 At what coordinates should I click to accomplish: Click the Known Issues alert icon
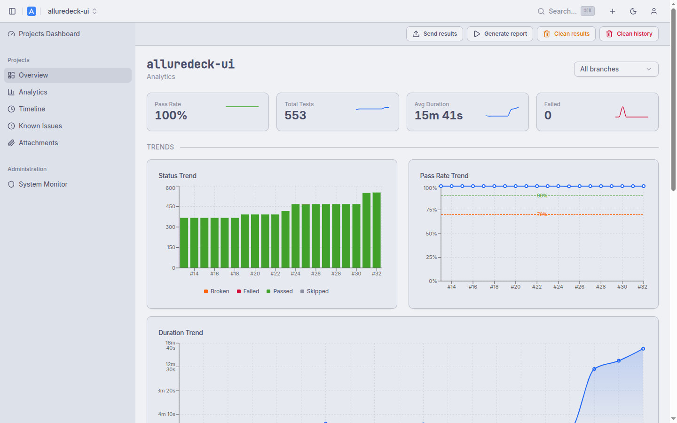click(x=11, y=126)
